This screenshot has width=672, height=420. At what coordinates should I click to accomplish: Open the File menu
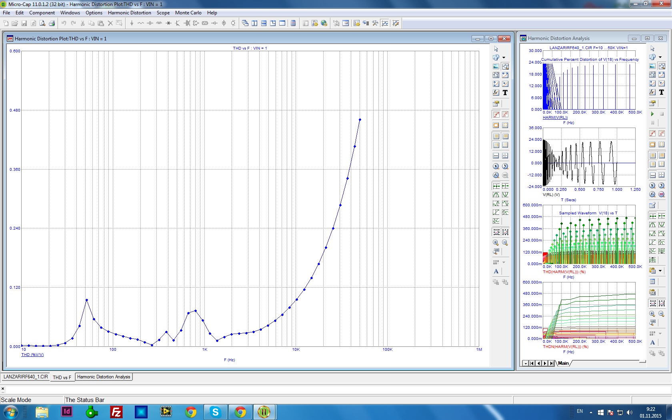pyautogui.click(x=6, y=13)
